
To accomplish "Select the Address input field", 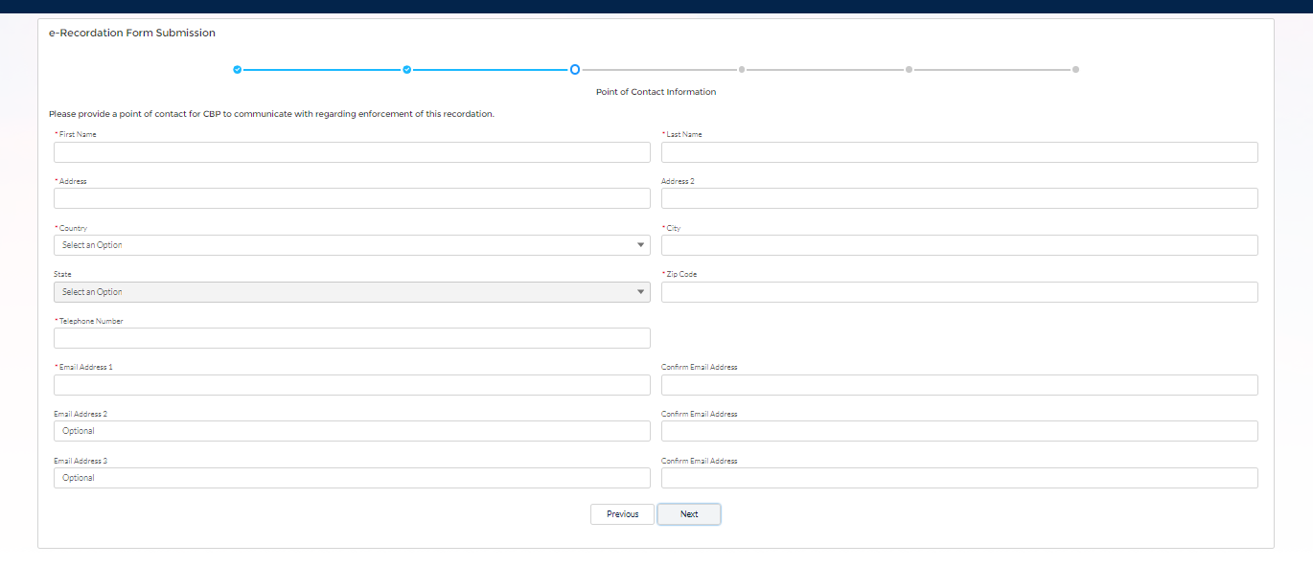I will (x=352, y=198).
